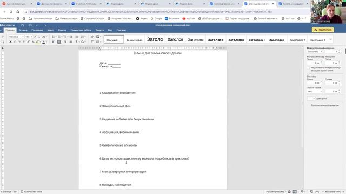The width and height of the screenshot is (346, 194).
Task: Apply bold formatting
Action: tap(10, 42)
